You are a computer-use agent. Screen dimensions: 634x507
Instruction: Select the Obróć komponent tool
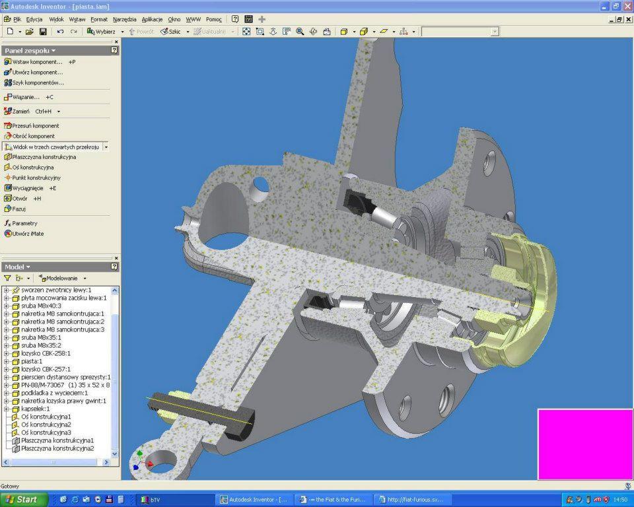(33, 136)
